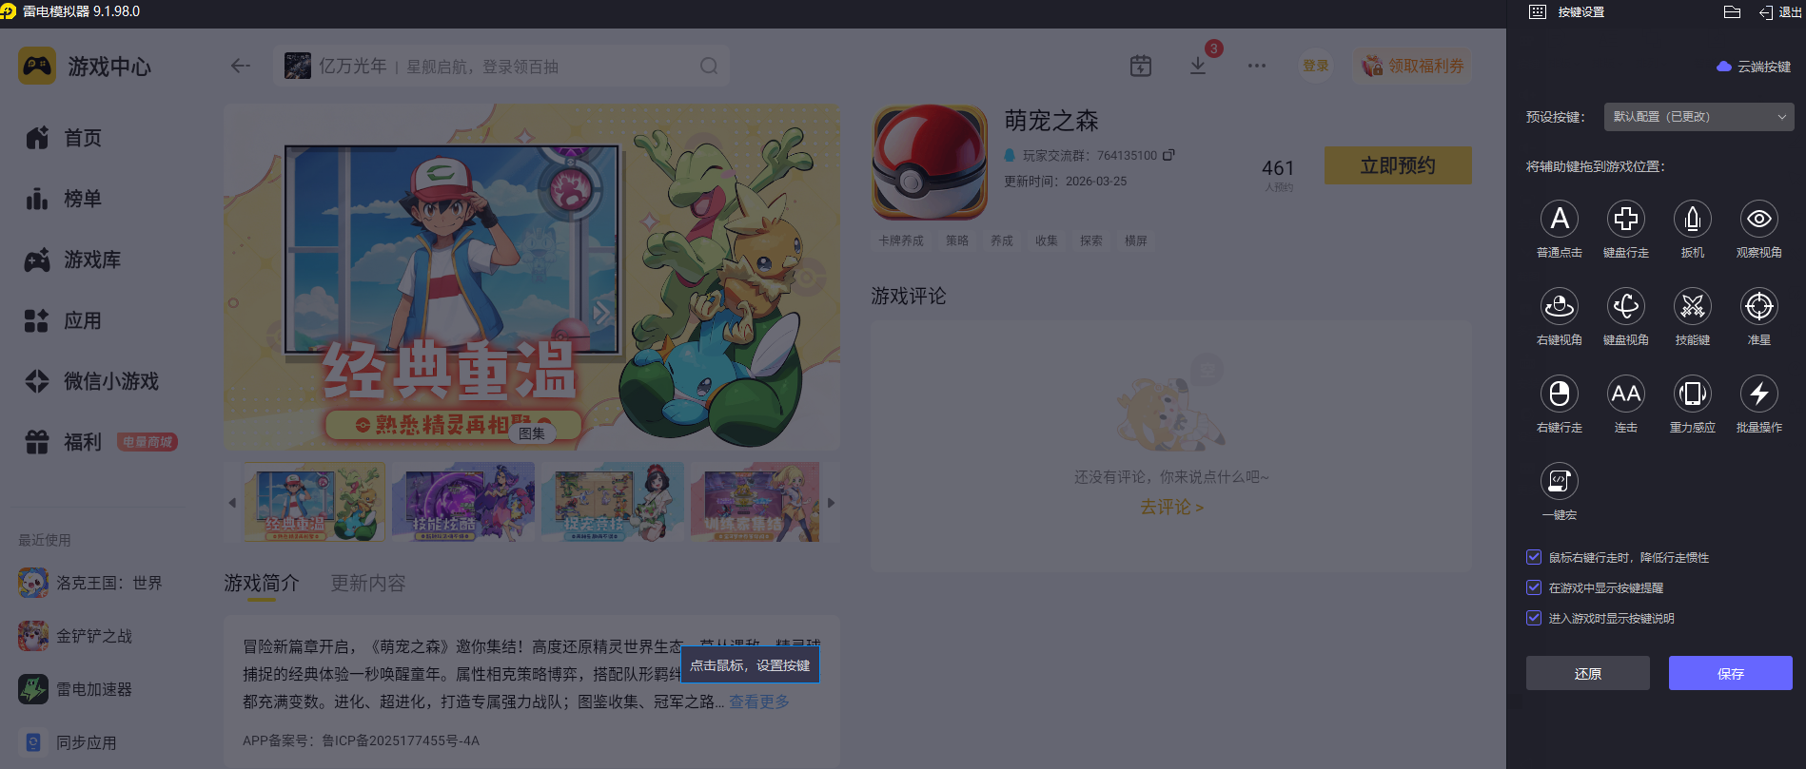Screen dimensions: 1806x769
Task: Select the 连击 combo AA icon
Action: (x=1625, y=394)
